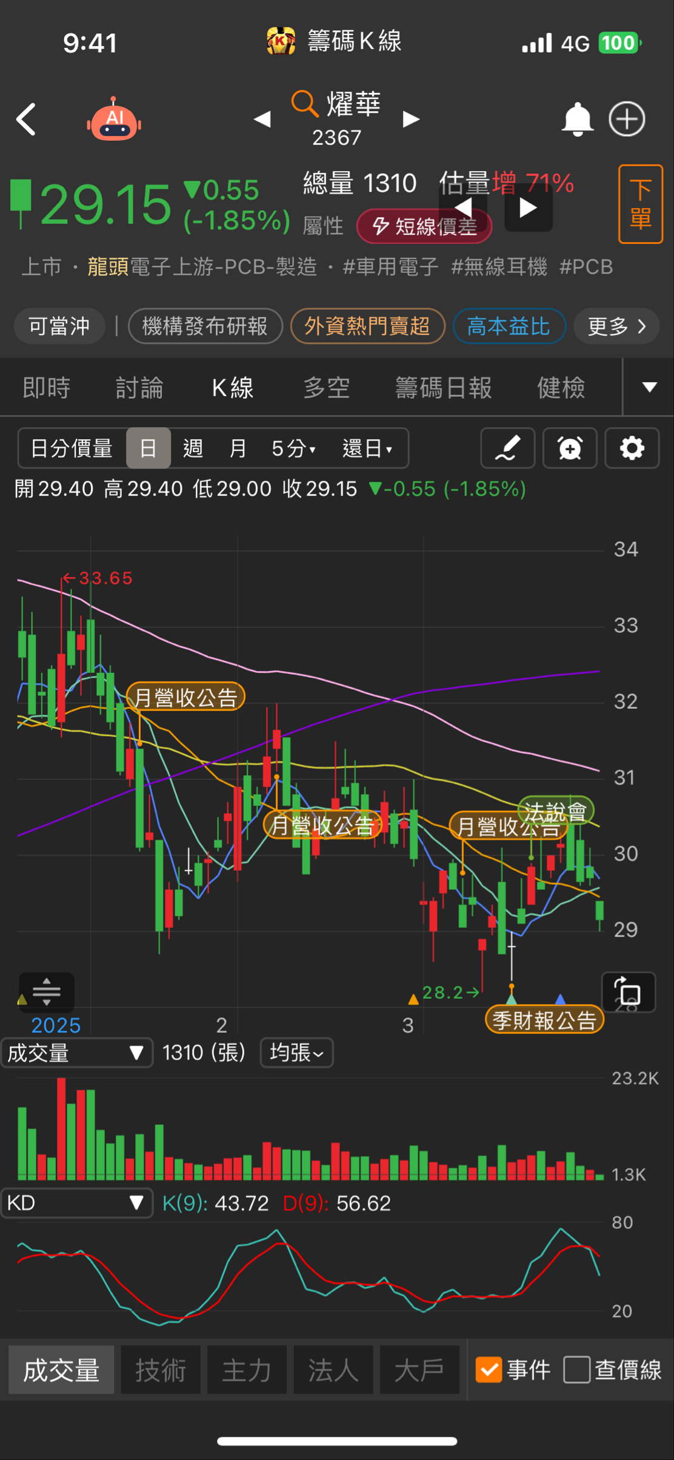Viewport: 674px width, 1460px height.
Task: Rotate chart to landscape icon
Action: click(629, 992)
